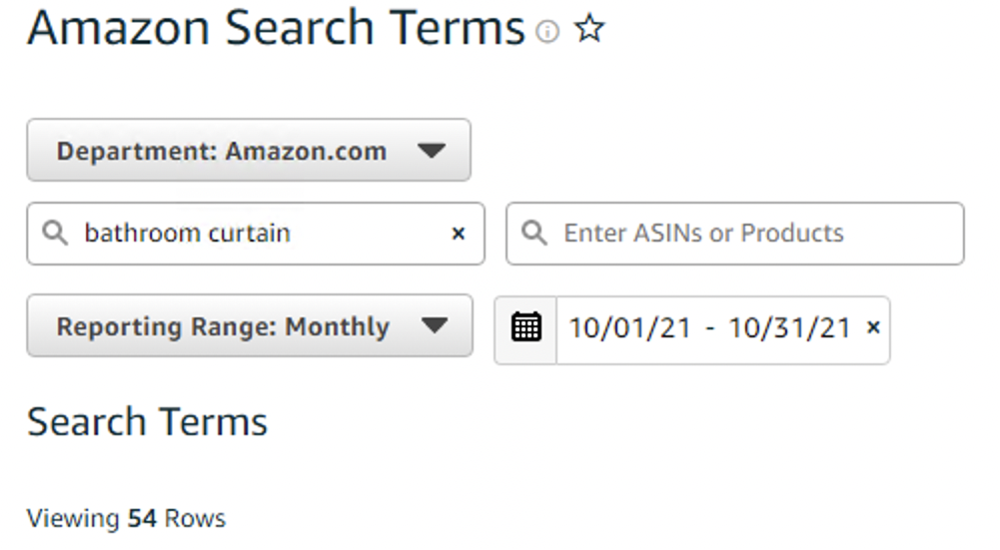Clear the bathroom curtain search term
This screenshot has width=1000, height=550.
(458, 234)
